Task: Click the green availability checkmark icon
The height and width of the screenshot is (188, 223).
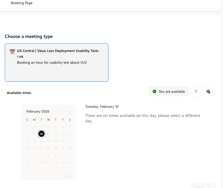Action: [x=154, y=91]
